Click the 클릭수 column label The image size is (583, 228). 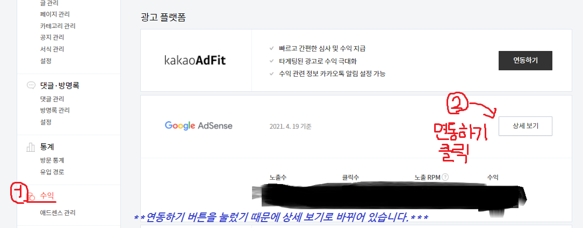(351, 178)
